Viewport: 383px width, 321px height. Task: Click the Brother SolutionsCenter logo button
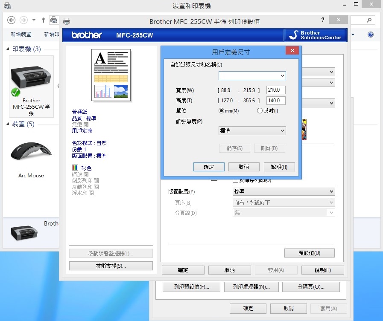[315, 35]
